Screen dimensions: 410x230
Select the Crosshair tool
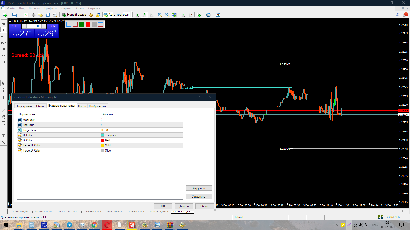(x=3, y=90)
